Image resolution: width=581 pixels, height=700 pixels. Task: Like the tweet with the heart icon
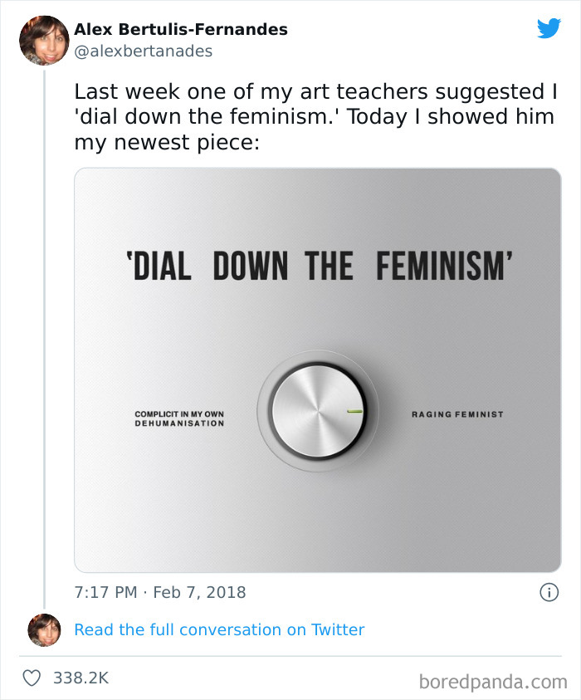32,678
